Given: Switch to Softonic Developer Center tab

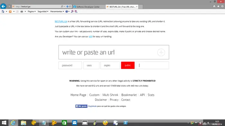Looking at the screenshot, I should [x=88, y=7].
